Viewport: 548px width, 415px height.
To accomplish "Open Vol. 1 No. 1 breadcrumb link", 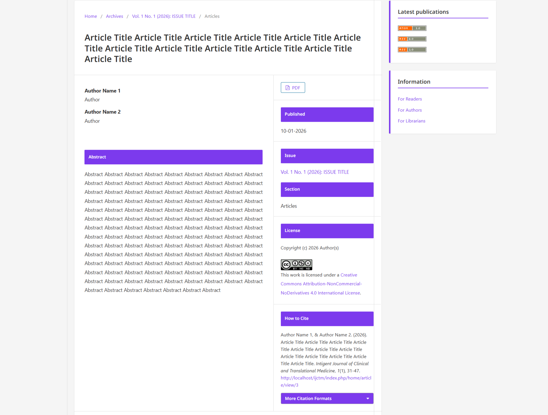I will [x=164, y=16].
